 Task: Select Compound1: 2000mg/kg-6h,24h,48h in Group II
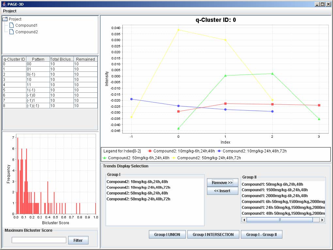coord(275,196)
